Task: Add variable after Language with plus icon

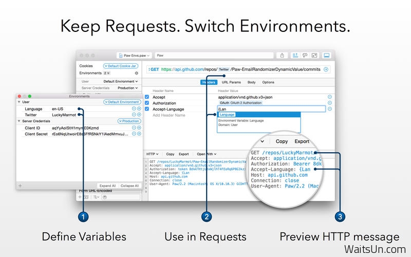Action: click(x=139, y=108)
